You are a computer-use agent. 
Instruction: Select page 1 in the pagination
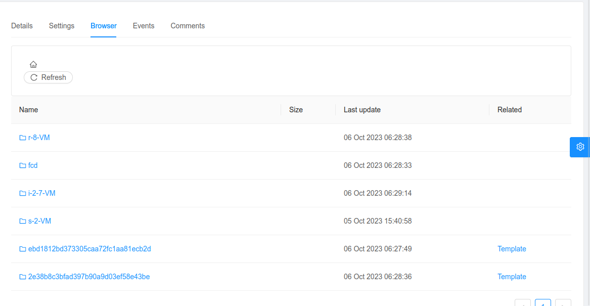[542, 303]
